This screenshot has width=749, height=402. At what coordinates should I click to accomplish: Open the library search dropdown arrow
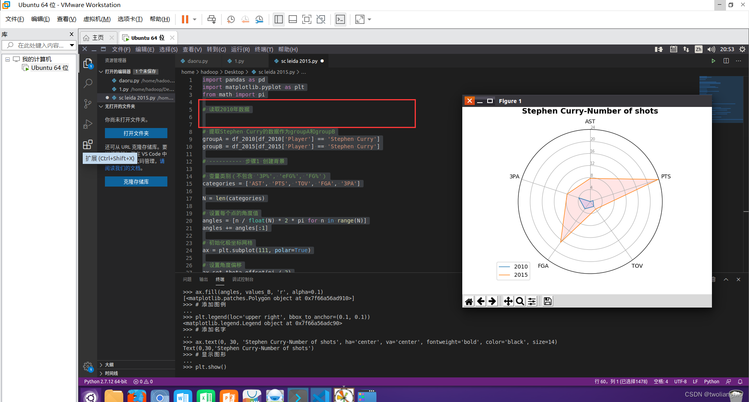pos(72,45)
